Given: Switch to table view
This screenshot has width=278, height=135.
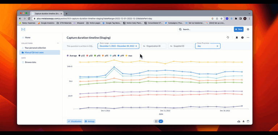Looking at the screenshot, I should click(156, 121).
